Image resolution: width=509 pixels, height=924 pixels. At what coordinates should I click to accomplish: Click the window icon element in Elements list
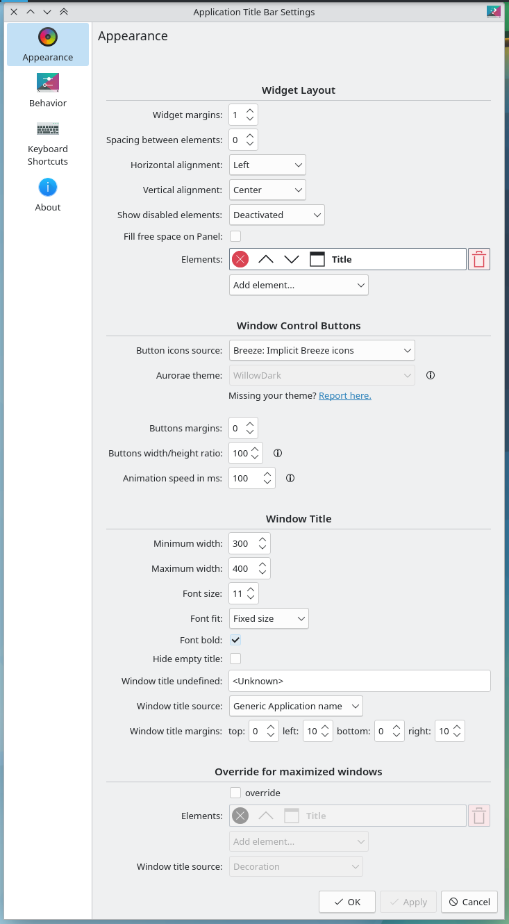[x=317, y=259]
